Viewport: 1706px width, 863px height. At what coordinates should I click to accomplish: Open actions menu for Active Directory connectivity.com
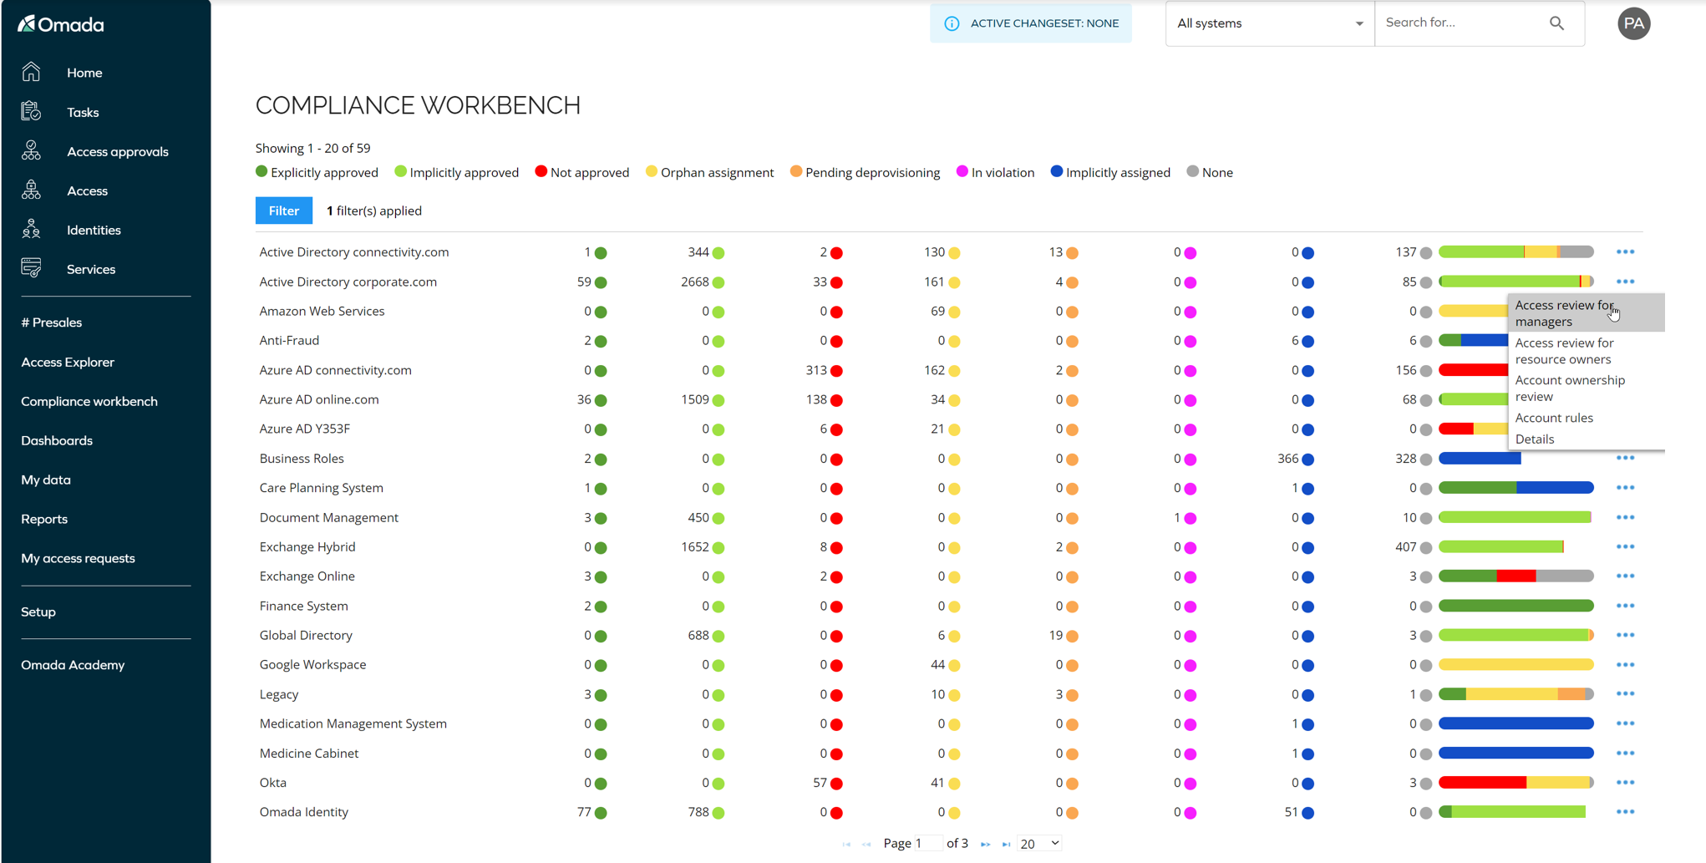[x=1625, y=251]
